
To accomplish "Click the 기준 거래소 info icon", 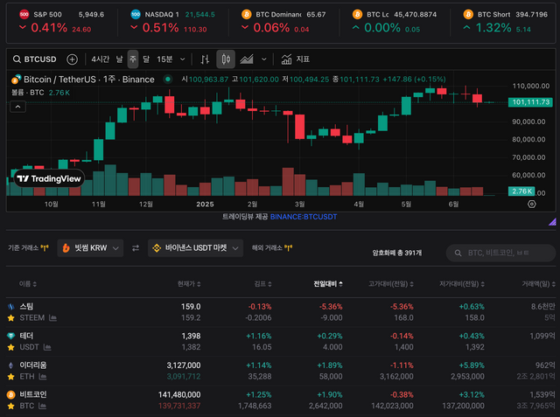I will (45, 248).
